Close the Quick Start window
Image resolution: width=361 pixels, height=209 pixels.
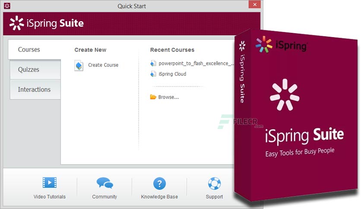[x=255, y=4]
